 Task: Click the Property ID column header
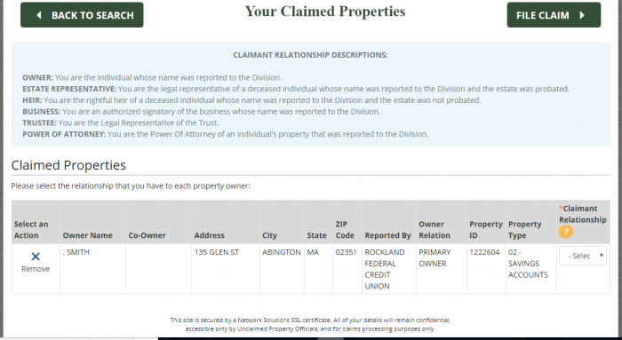click(485, 230)
